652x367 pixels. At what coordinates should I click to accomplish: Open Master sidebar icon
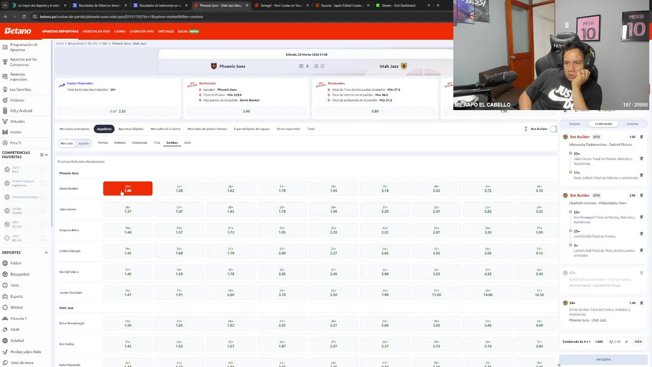[x=5, y=132]
